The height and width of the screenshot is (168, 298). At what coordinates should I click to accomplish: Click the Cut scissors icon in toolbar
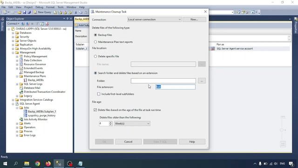click(x=76, y=13)
